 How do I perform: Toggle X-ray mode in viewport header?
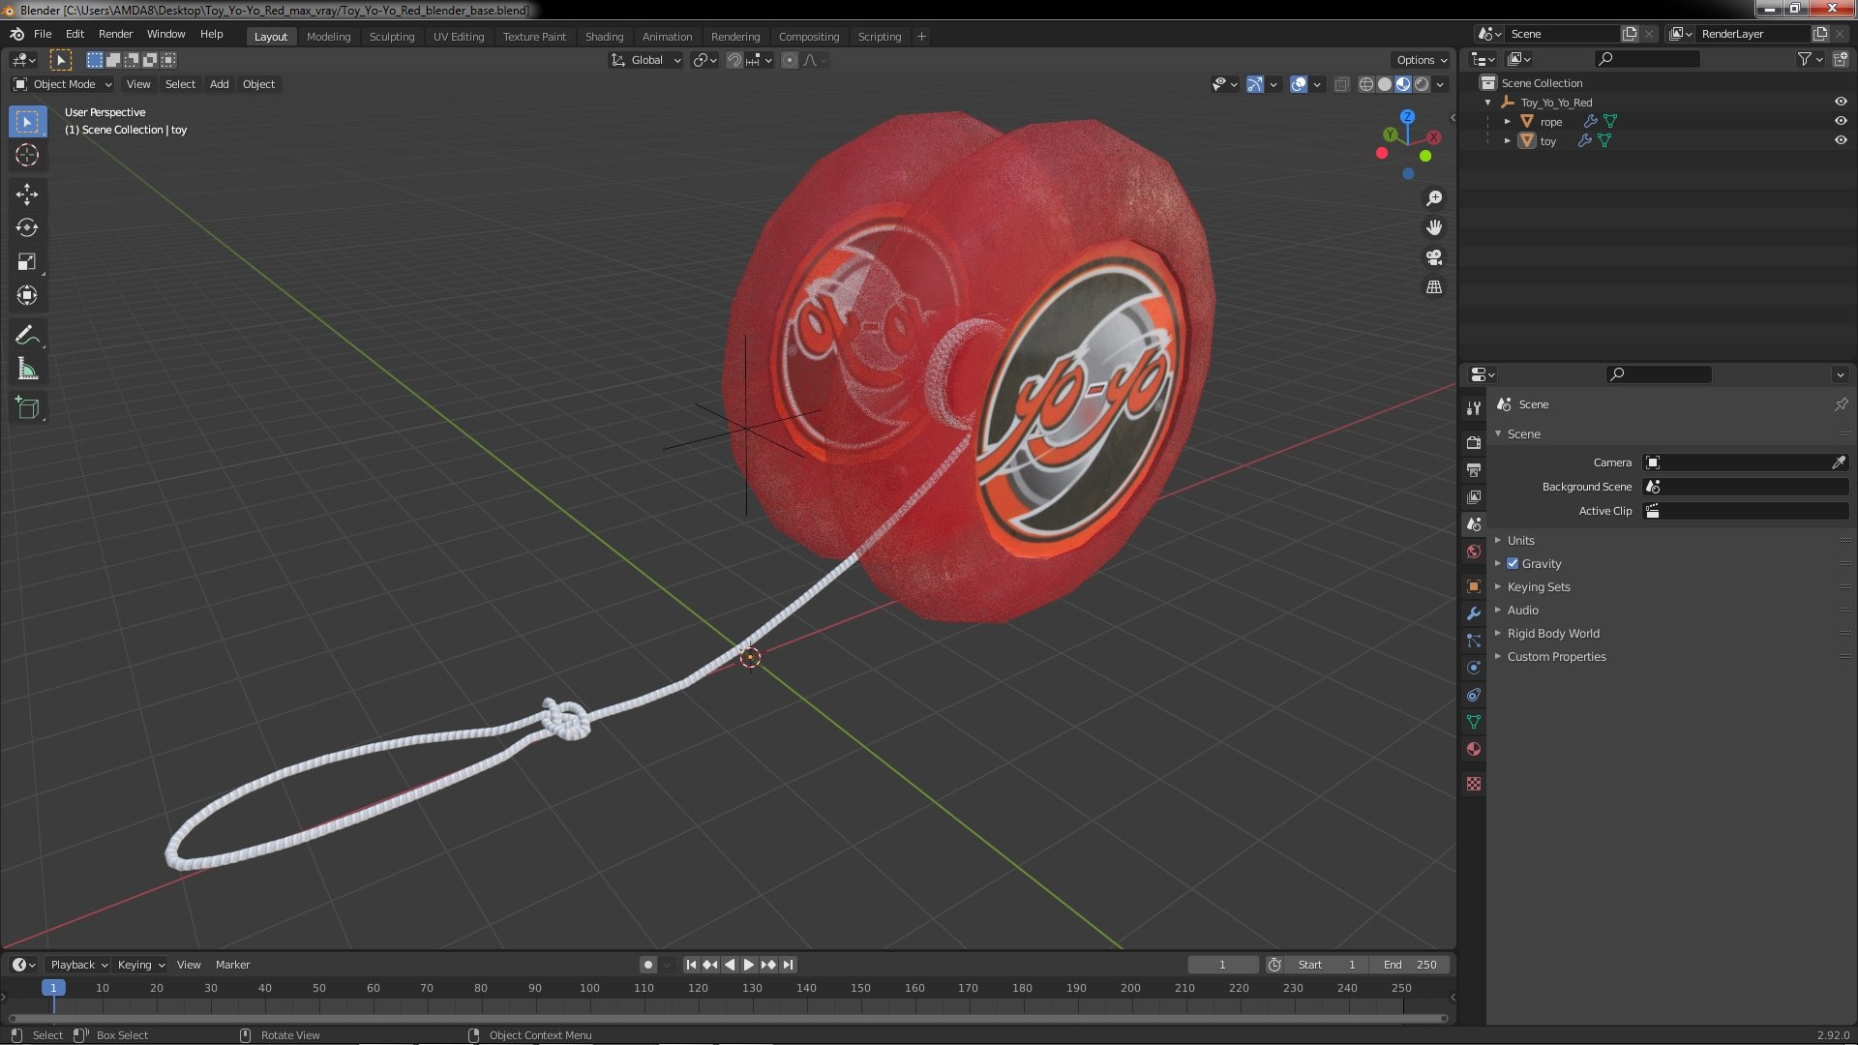[x=1341, y=85]
